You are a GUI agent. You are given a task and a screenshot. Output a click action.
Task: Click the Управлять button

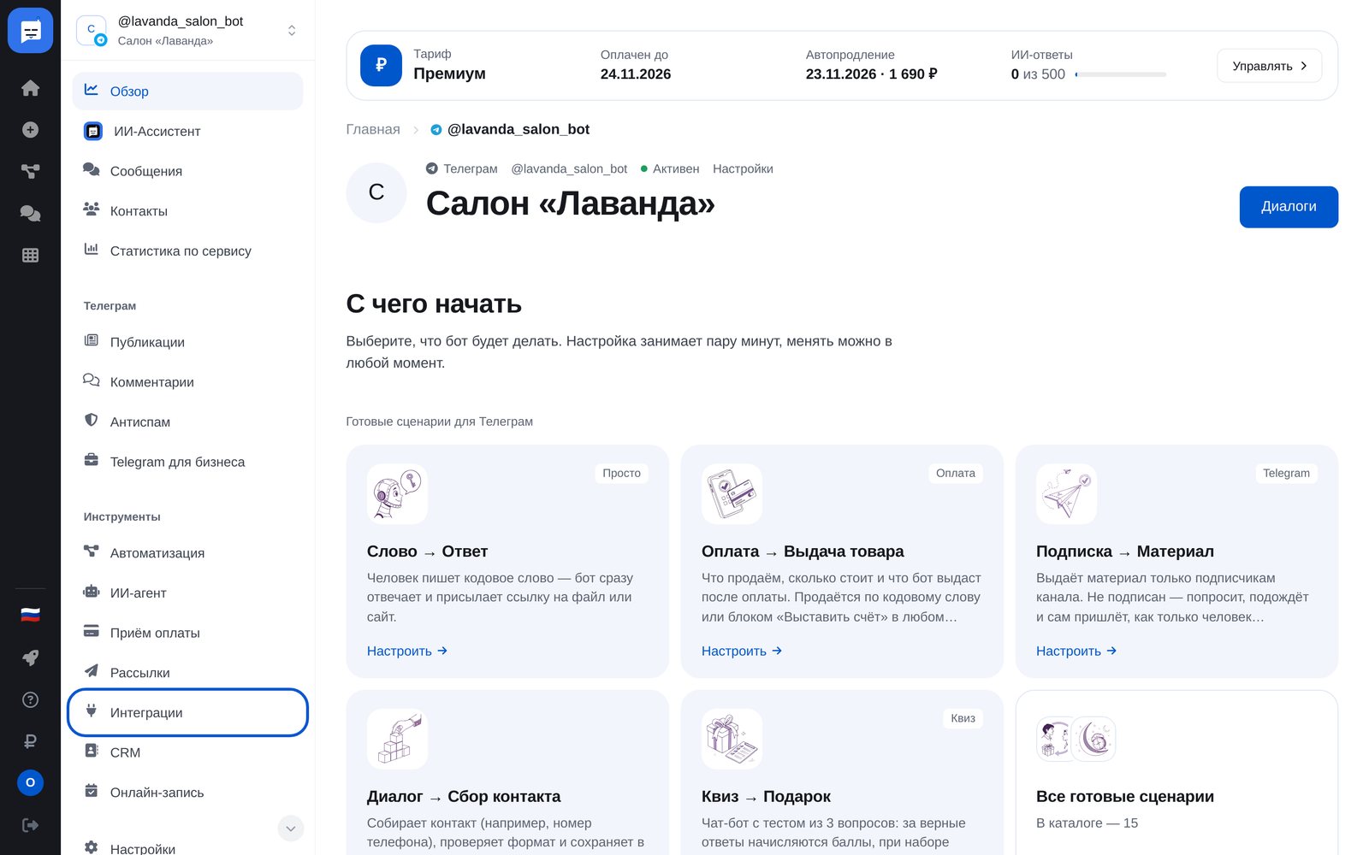pos(1269,66)
